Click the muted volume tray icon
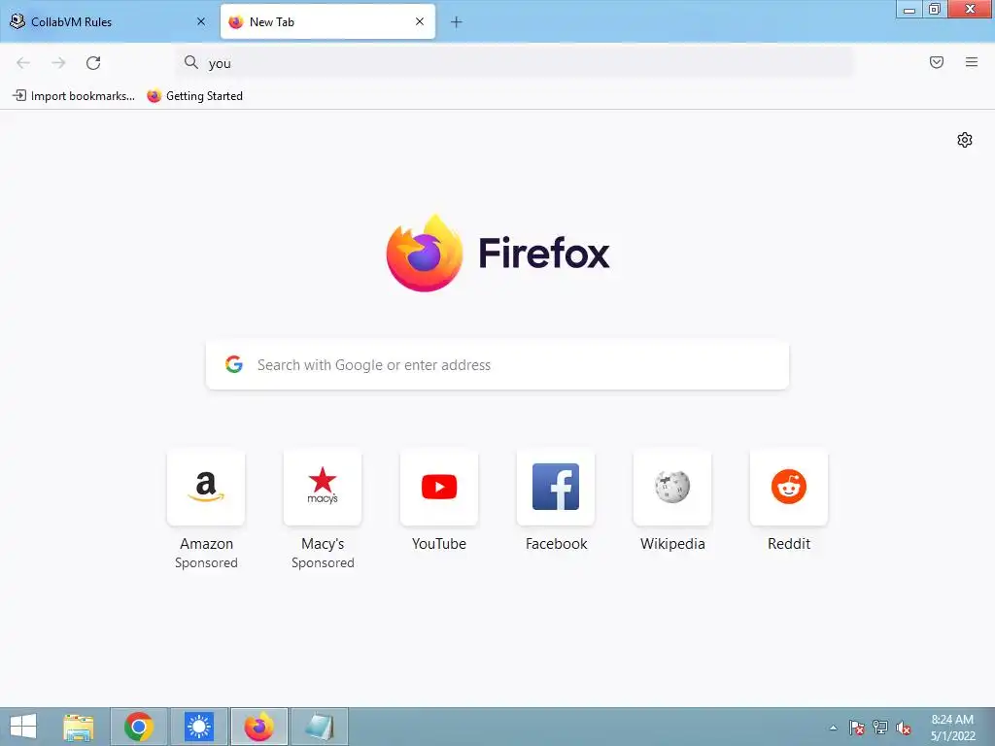995x746 pixels. pos(903,728)
